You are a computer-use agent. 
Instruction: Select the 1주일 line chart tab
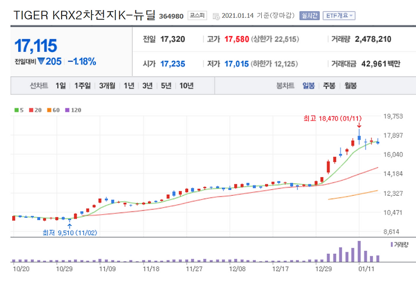pyautogui.click(x=83, y=86)
